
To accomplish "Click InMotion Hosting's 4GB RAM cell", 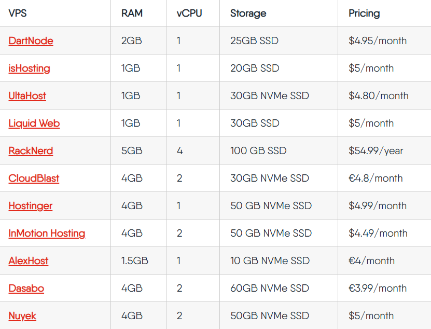I will tap(132, 234).
